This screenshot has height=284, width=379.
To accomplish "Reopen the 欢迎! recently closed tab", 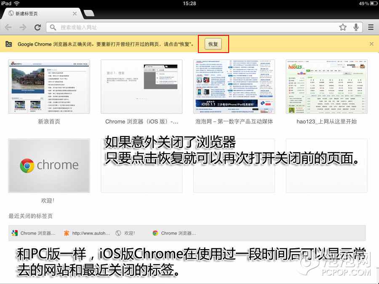I will 125,233.
